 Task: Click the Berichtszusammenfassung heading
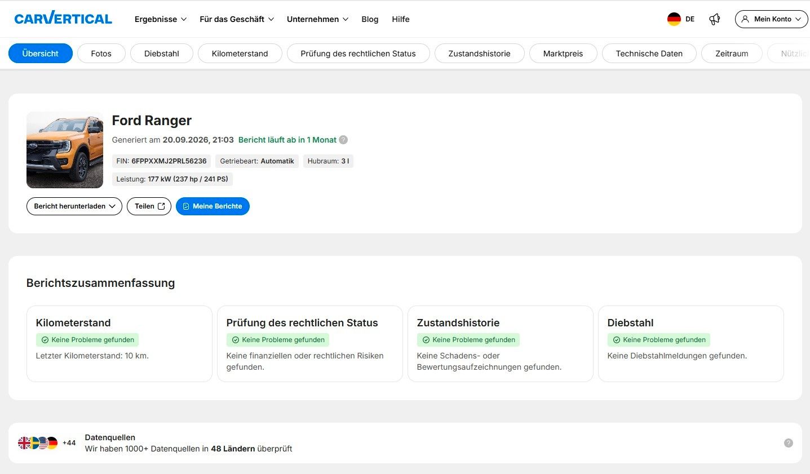click(101, 283)
